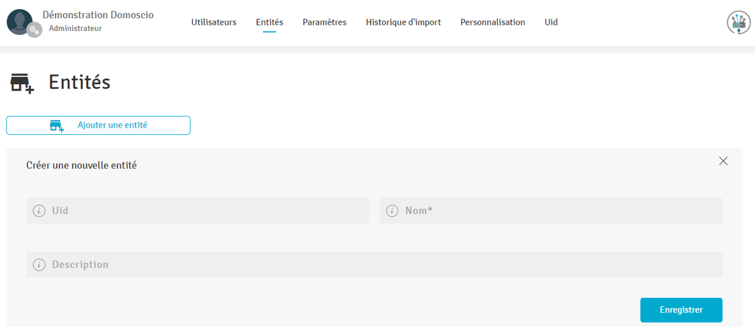This screenshot has height=327, width=755.
Task: Click the info icon in Nom field
Action: (x=392, y=211)
